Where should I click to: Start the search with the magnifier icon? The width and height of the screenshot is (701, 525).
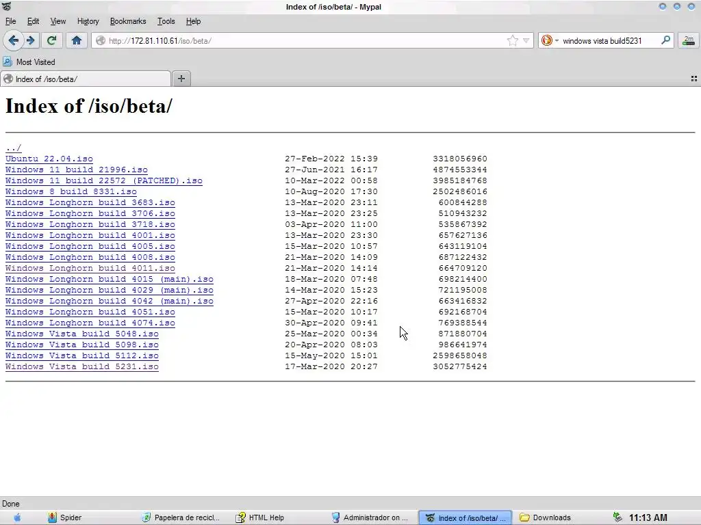(665, 40)
